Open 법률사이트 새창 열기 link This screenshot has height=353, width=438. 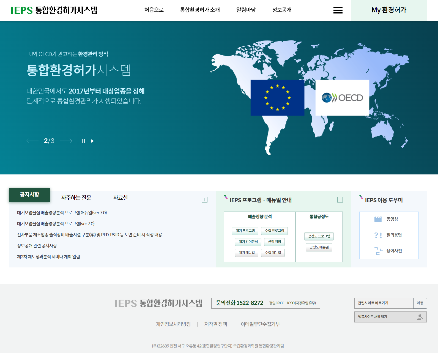pos(390,317)
